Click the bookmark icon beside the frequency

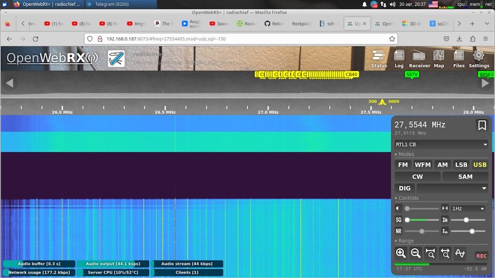[x=481, y=126]
